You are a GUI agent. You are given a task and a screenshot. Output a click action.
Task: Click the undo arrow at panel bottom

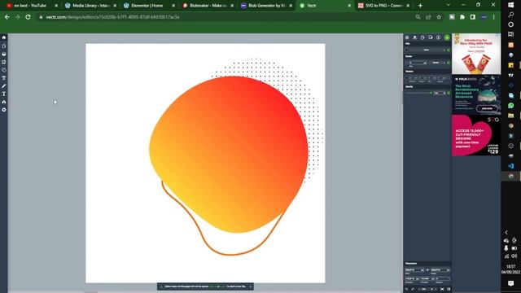click(406, 289)
